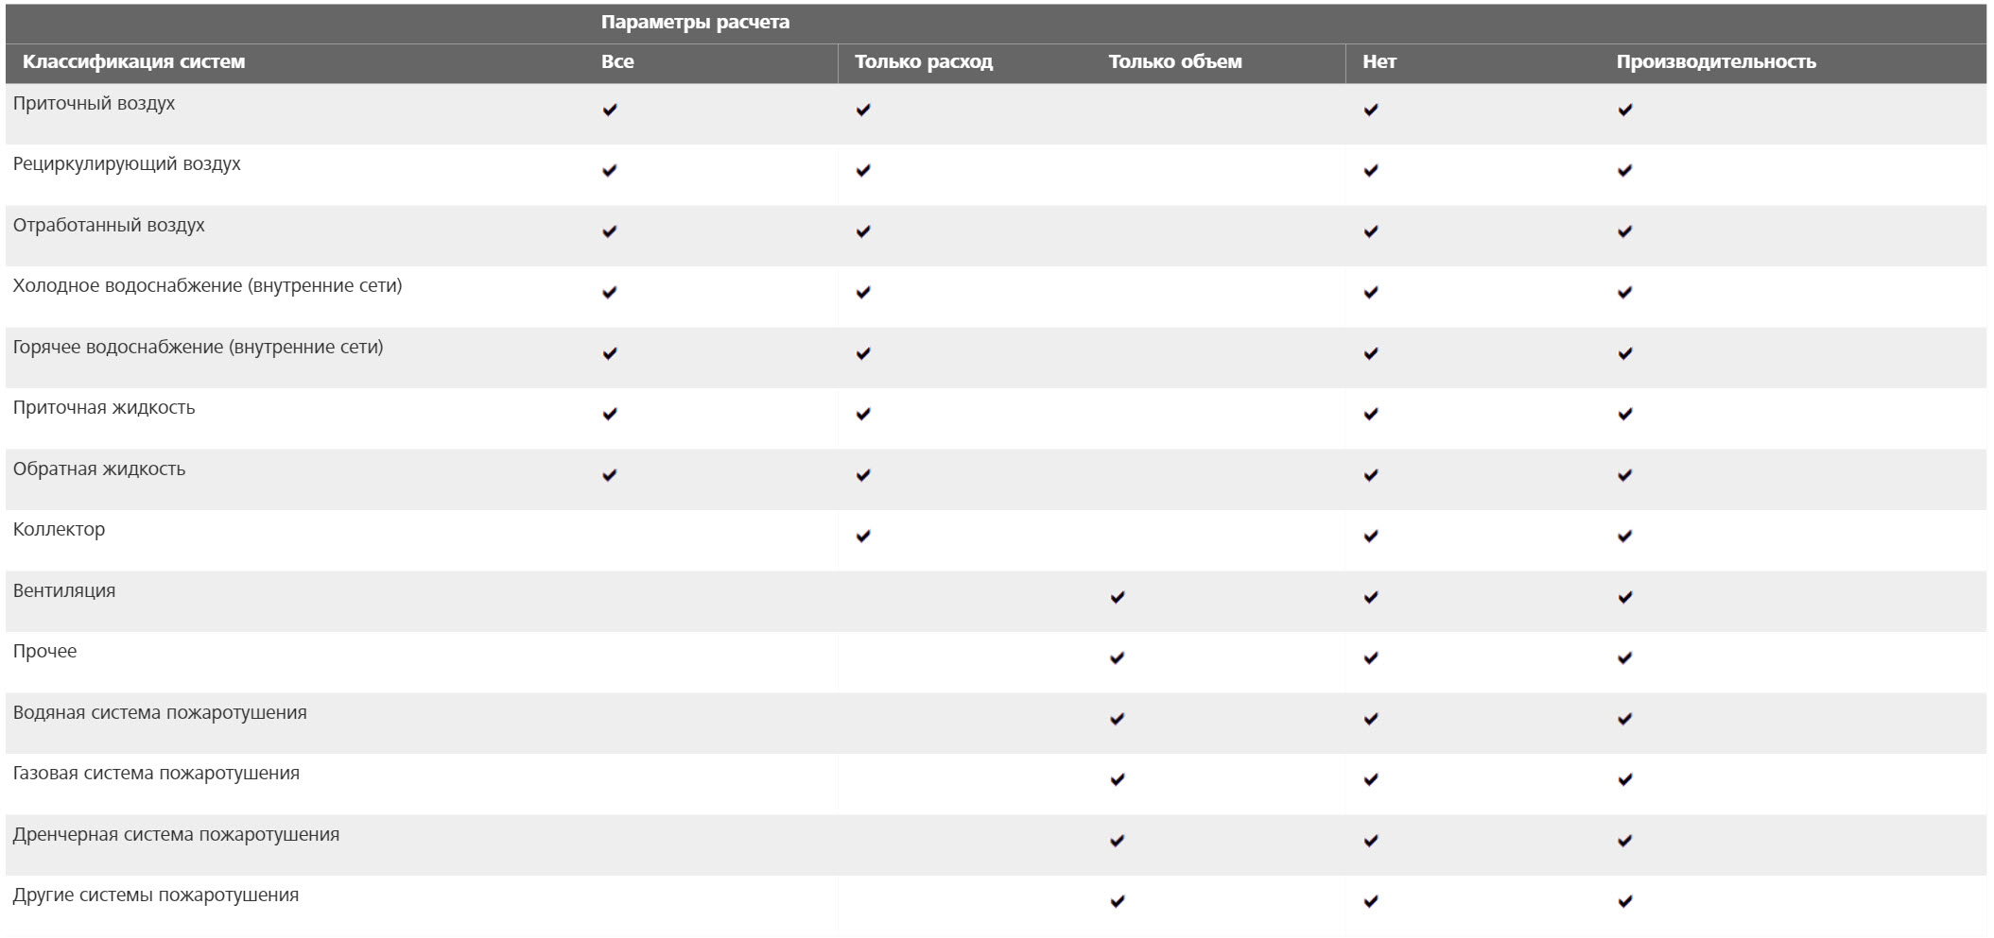This screenshot has height=938, width=1994.
Task: Click Только объем checkmark for Газовая система пожаротушения
Action: coord(1118,780)
